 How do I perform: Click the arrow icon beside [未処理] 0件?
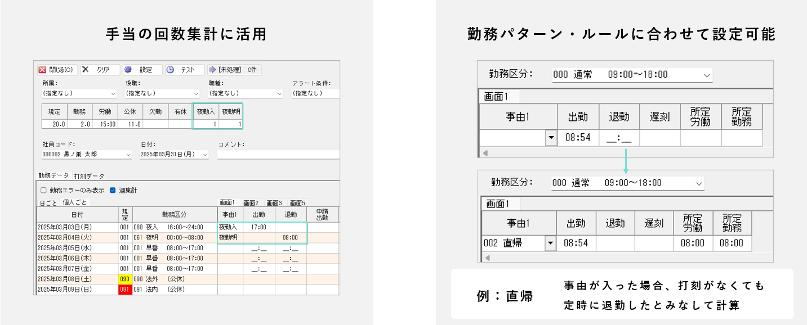(212, 70)
